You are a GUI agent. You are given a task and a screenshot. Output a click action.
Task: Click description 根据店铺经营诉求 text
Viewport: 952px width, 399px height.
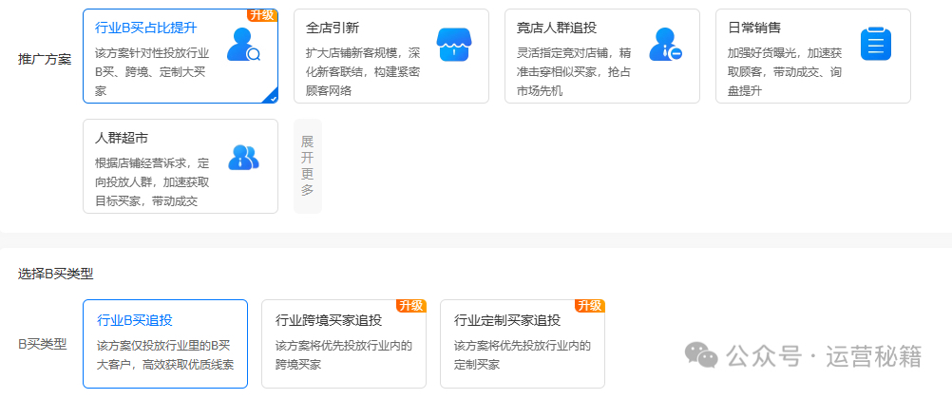(152, 181)
